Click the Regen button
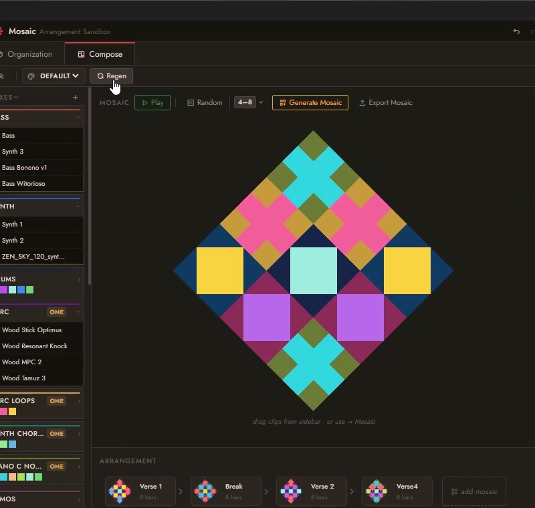This screenshot has height=508, width=535. pyautogui.click(x=111, y=76)
